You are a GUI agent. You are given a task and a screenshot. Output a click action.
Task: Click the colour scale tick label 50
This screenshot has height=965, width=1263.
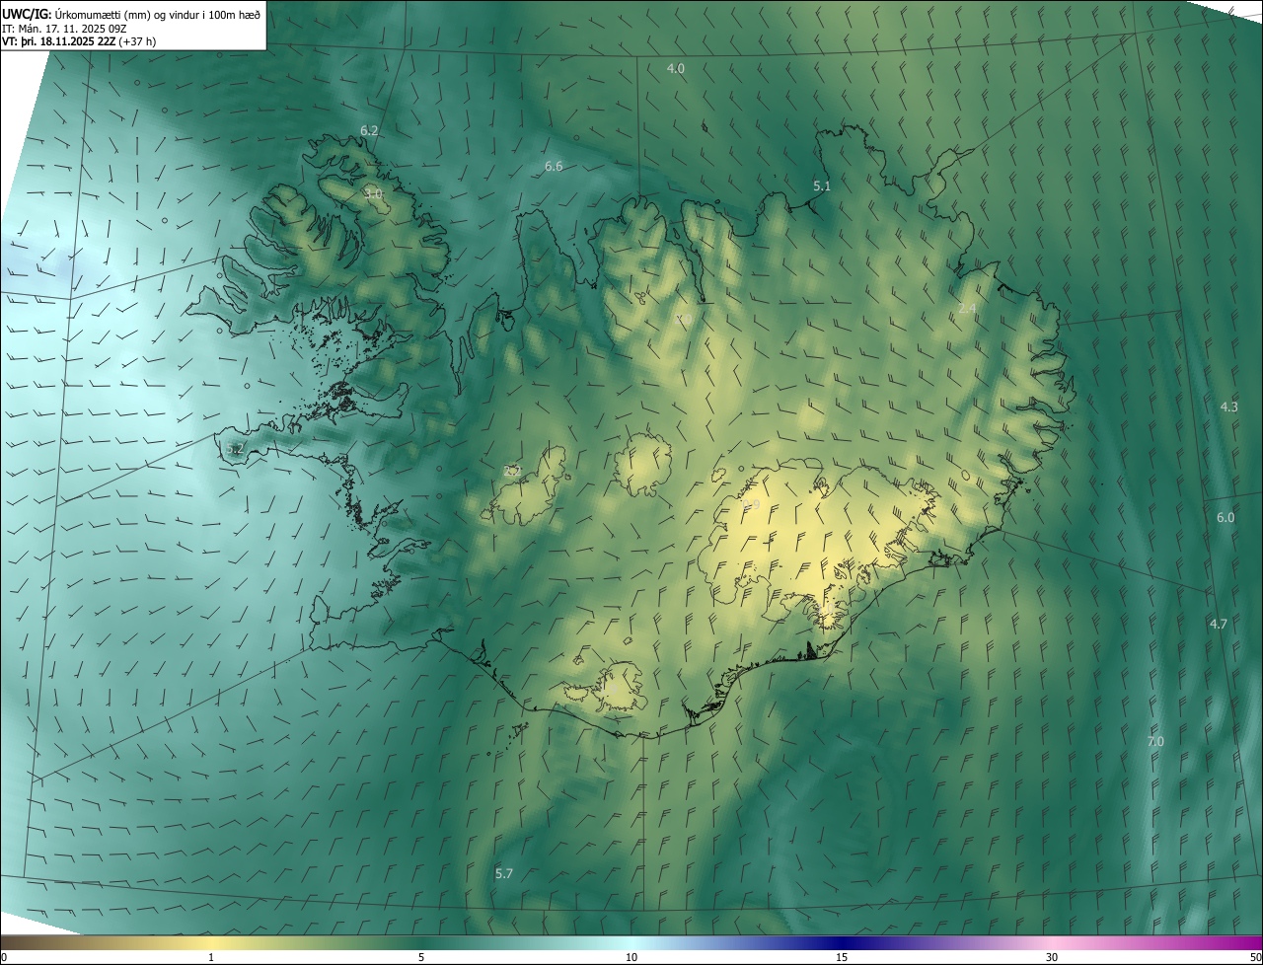point(1254,957)
